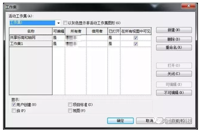Click the 在所有视图中可见 column header
The height and width of the screenshot is (131, 202).
click(136, 31)
